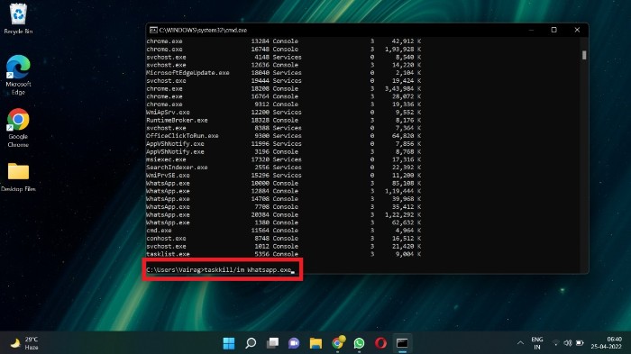
Task: Click WhatsApp.exe row with PID 10000
Action: click(x=284, y=183)
